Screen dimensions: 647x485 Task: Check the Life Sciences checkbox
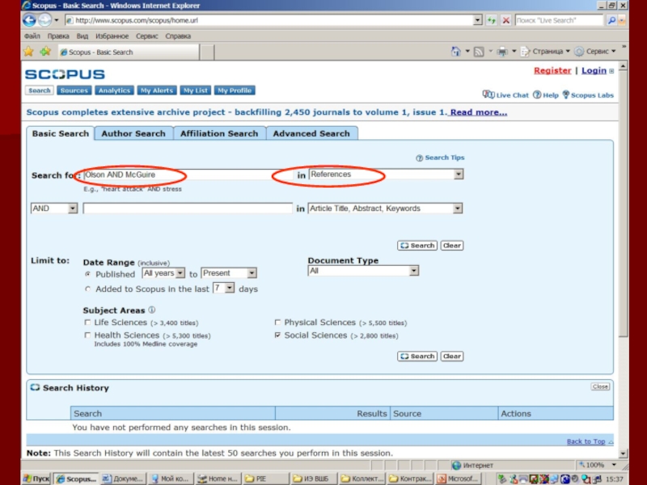coord(87,322)
